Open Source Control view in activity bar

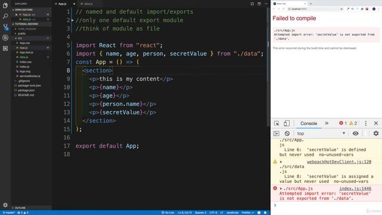tap(5, 27)
